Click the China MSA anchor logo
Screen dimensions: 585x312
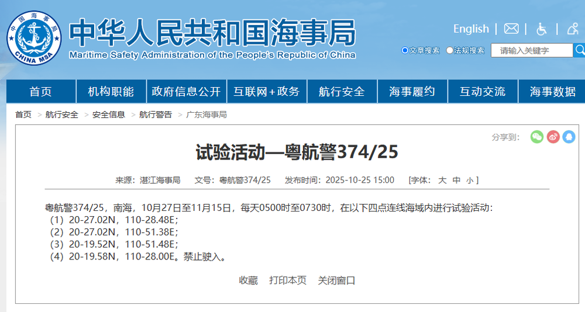[x=34, y=38]
